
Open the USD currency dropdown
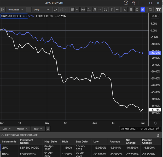tap(155, 16)
